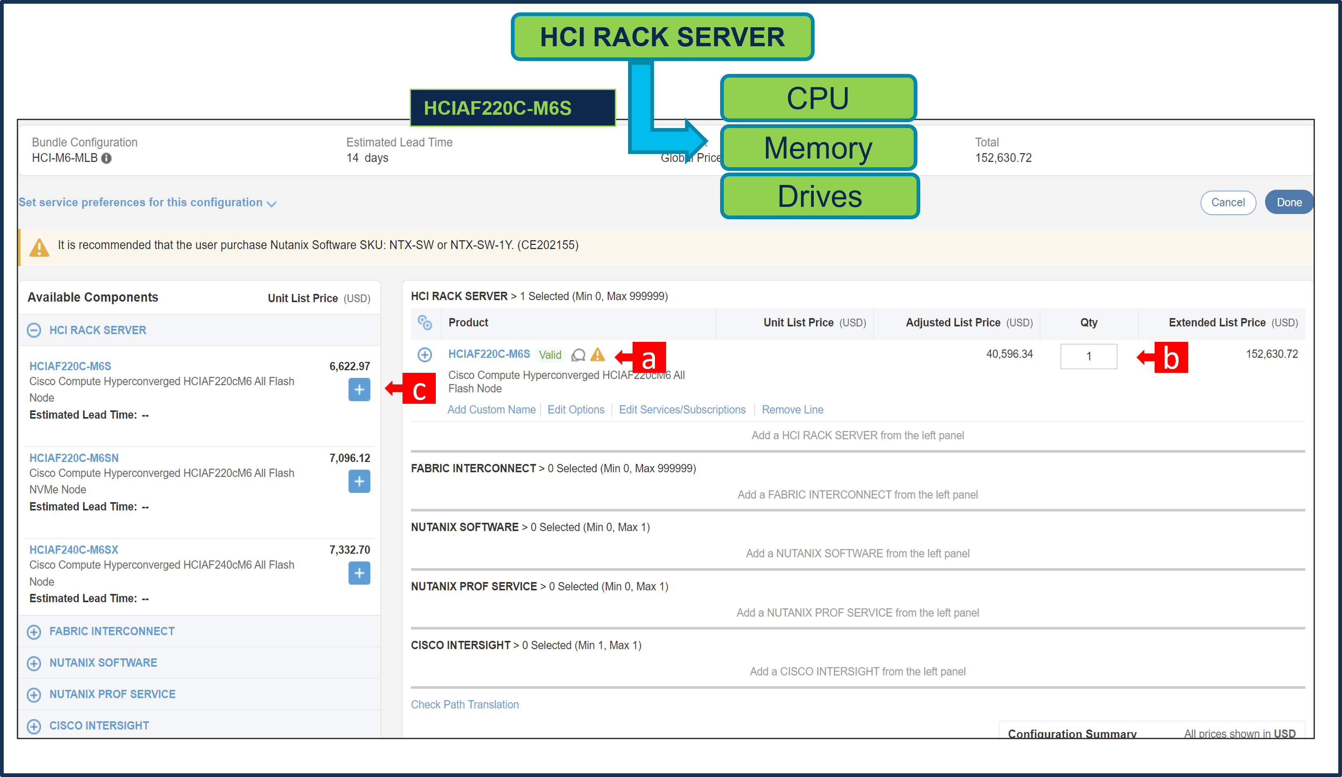This screenshot has width=1342, height=777.
Task: Expand the CISCO INTERSIGHT category
Action: (x=34, y=726)
